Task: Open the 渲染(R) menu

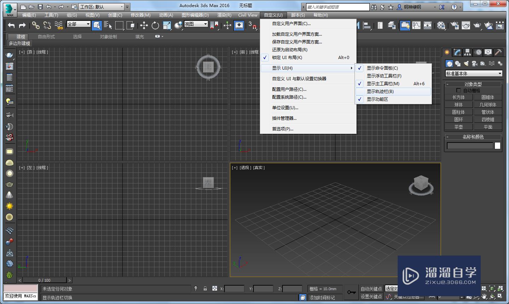Action: click(224, 15)
